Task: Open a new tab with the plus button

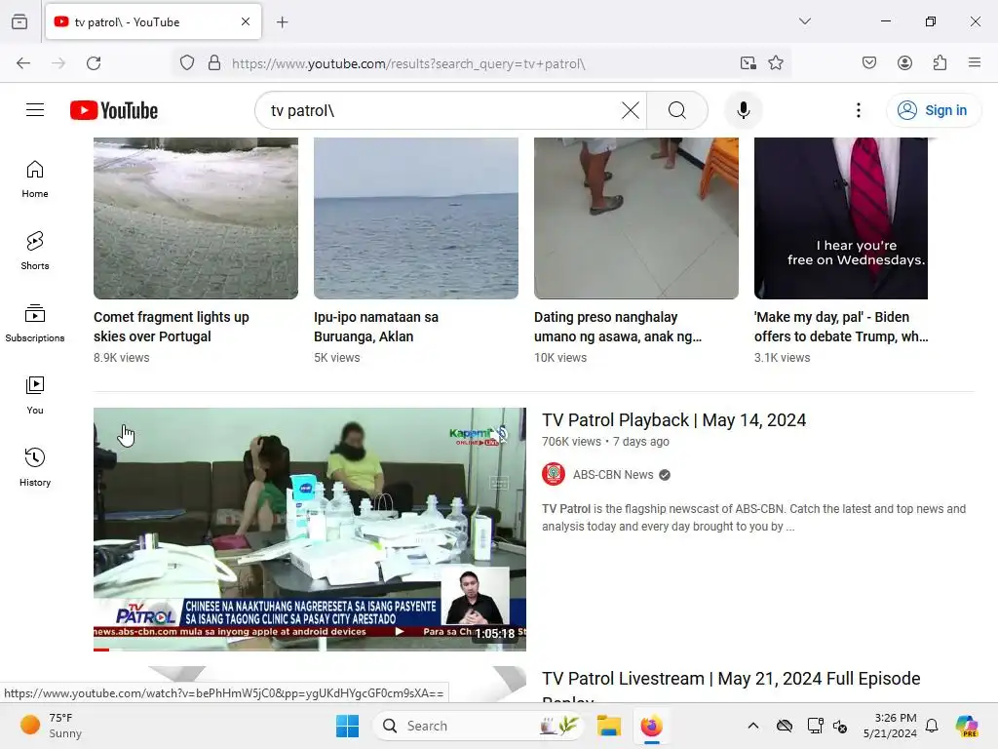Action: 282,22
